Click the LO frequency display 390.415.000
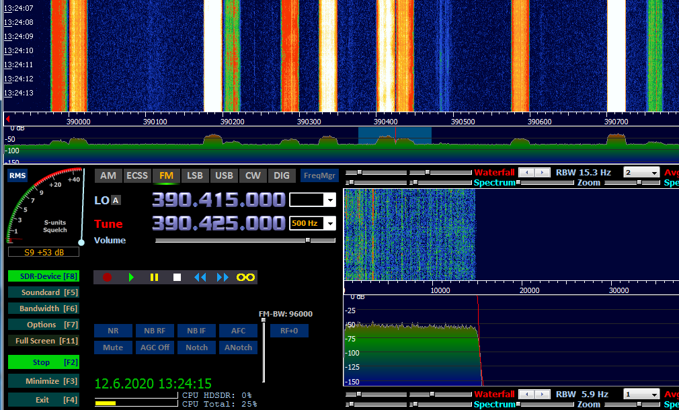Screen dimensions: 679x410 point(218,200)
